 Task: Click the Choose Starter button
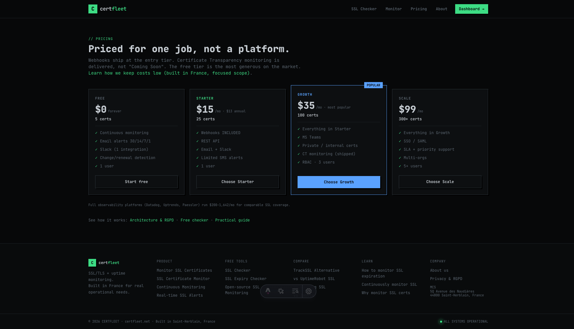(x=238, y=182)
